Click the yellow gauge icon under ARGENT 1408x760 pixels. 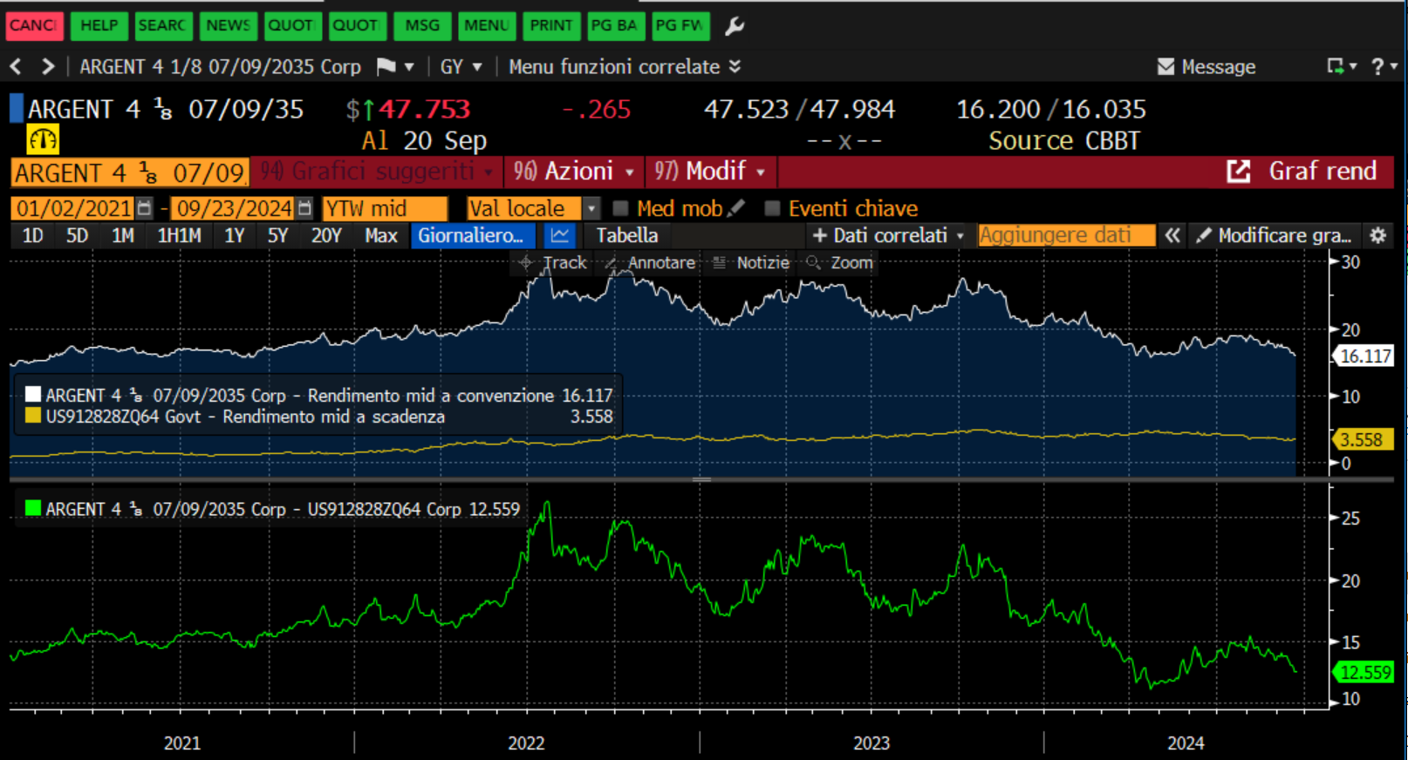tap(43, 139)
